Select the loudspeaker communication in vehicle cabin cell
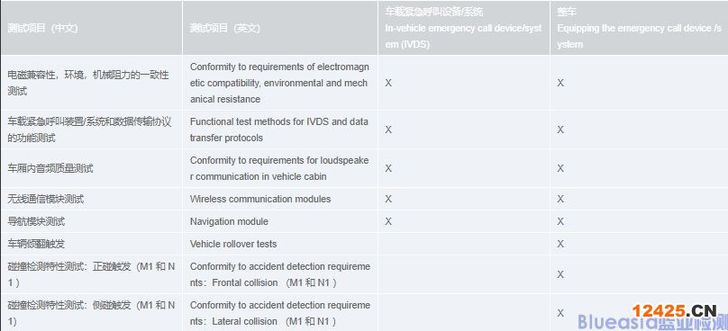The height and width of the screenshot is (331, 728). point(280,168)
